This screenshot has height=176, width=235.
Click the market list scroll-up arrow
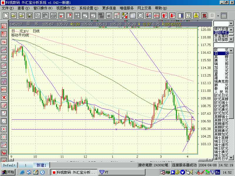231,30
